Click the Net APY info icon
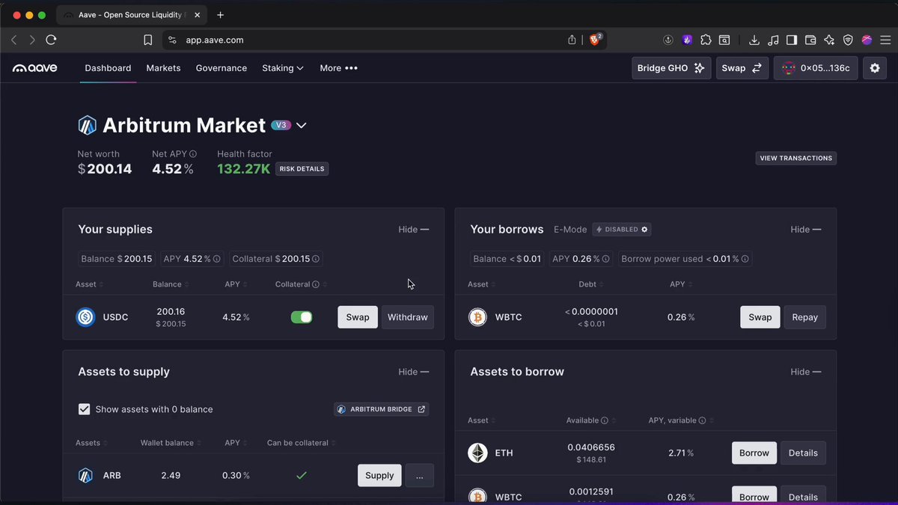The image size is (898, 505). click(193, 154)
